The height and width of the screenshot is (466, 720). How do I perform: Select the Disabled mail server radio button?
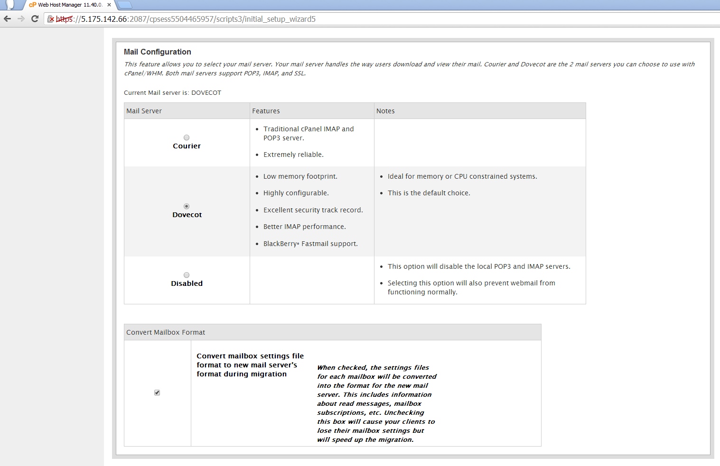click(187, 275)
